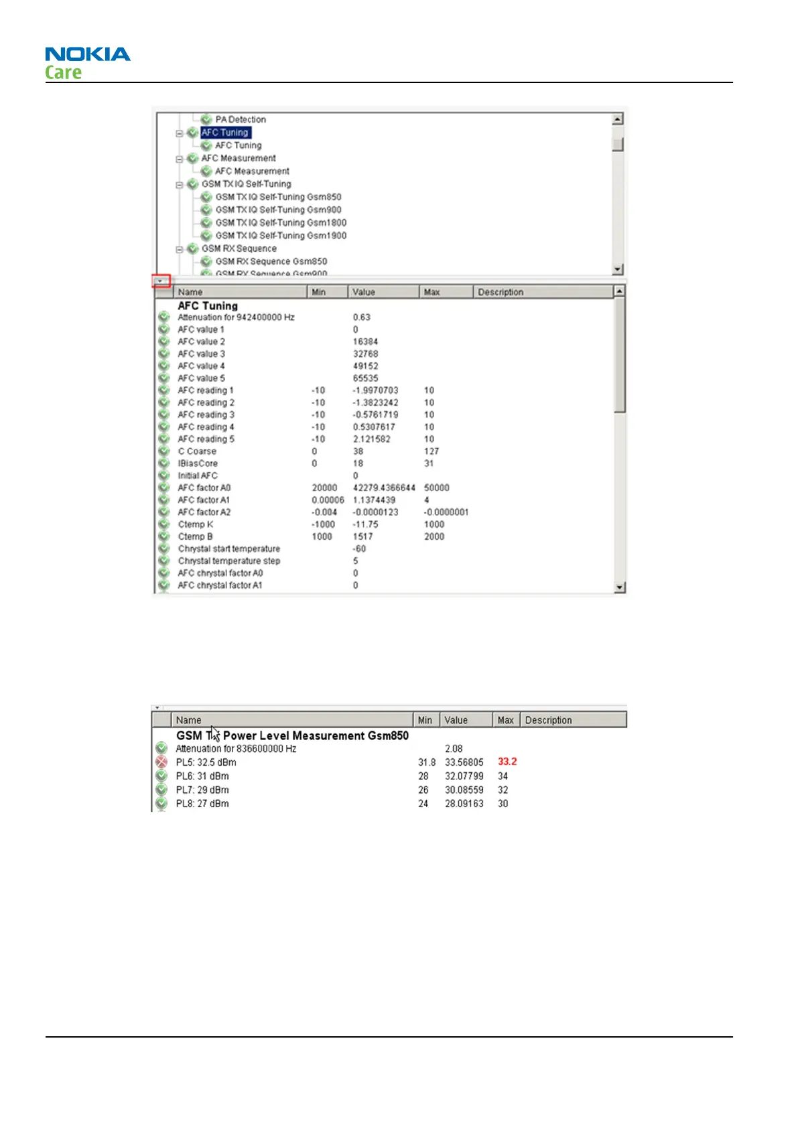Screen dimensions: 798x1128
Task: Click the status icon of GSM RX Sequence Gsm850
Action: pyautogui.click(x=206, y=261)
